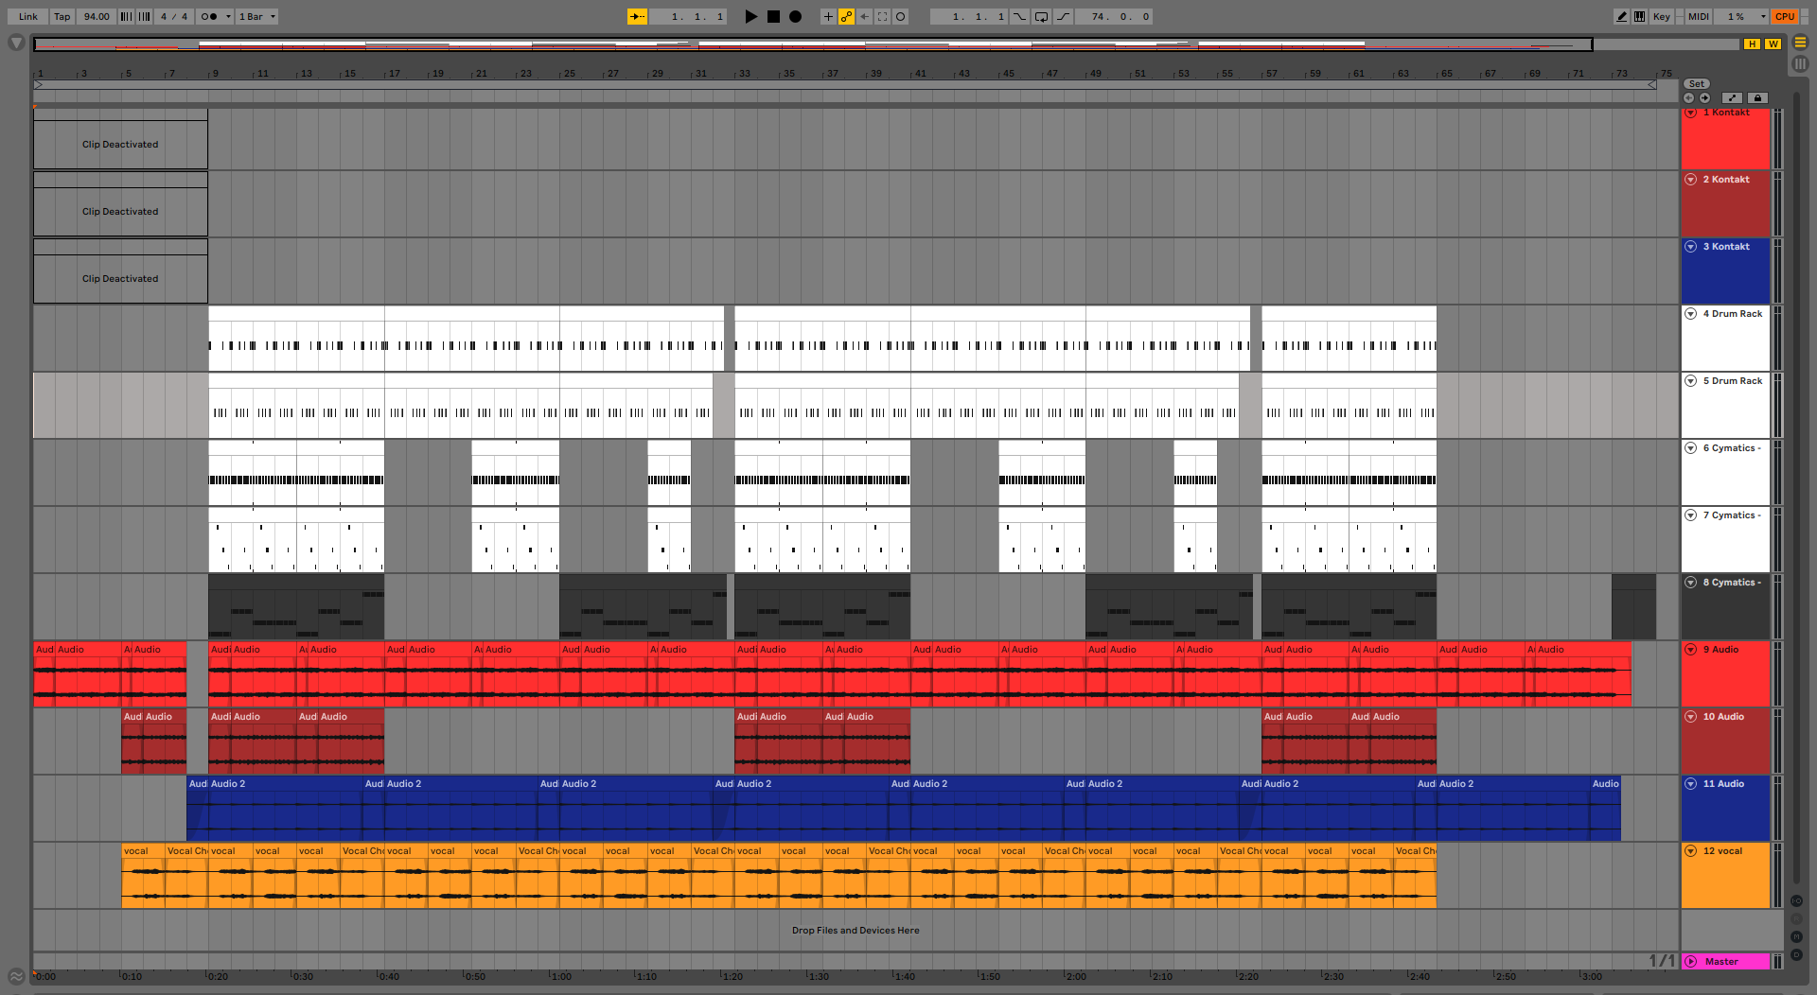Viewport: 1817px width, 995px height.
Task: Collapse the 3 Kontakt track
Action: pos(1691,247)
